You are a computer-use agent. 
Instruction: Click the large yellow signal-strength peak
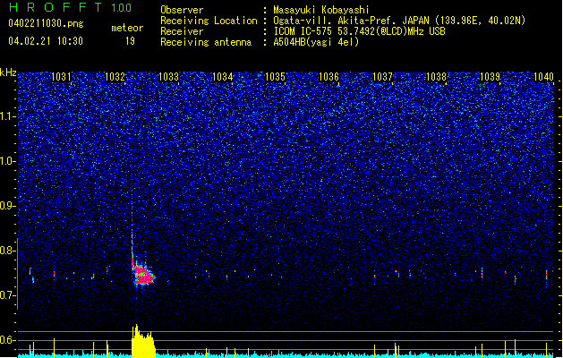[x=143, y=341]
